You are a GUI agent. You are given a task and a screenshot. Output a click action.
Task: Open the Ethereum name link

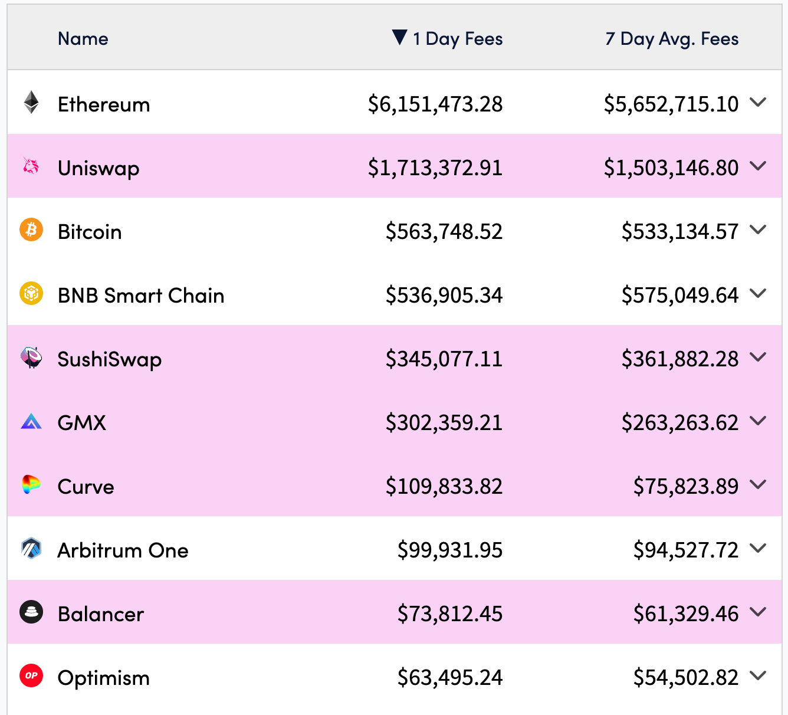(x=104, y=104)
